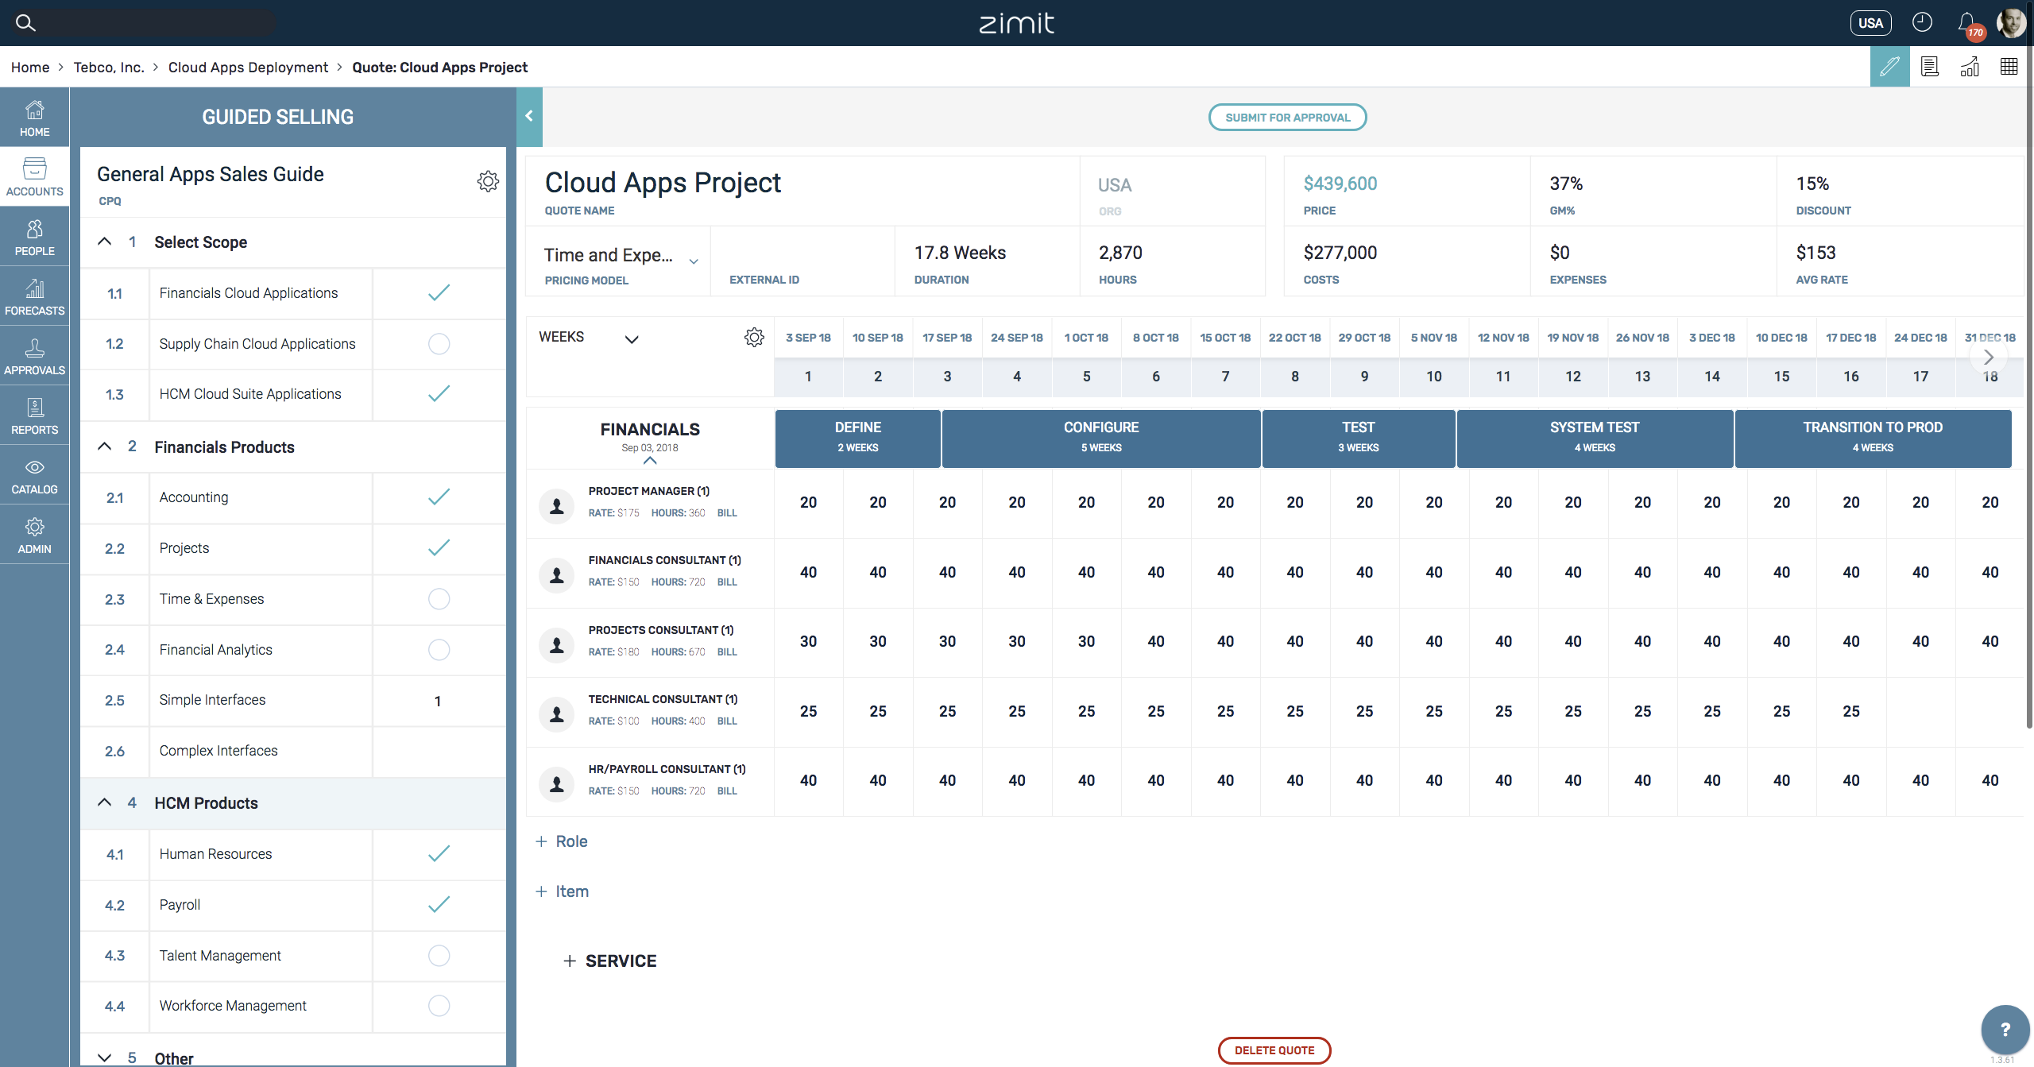Go to Forecasts in the sidebar
The height and width of the screenshot is (1067, 2034).
[34, 296]
